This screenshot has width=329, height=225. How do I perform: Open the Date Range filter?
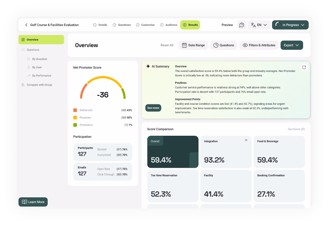(x=193, y=45)
